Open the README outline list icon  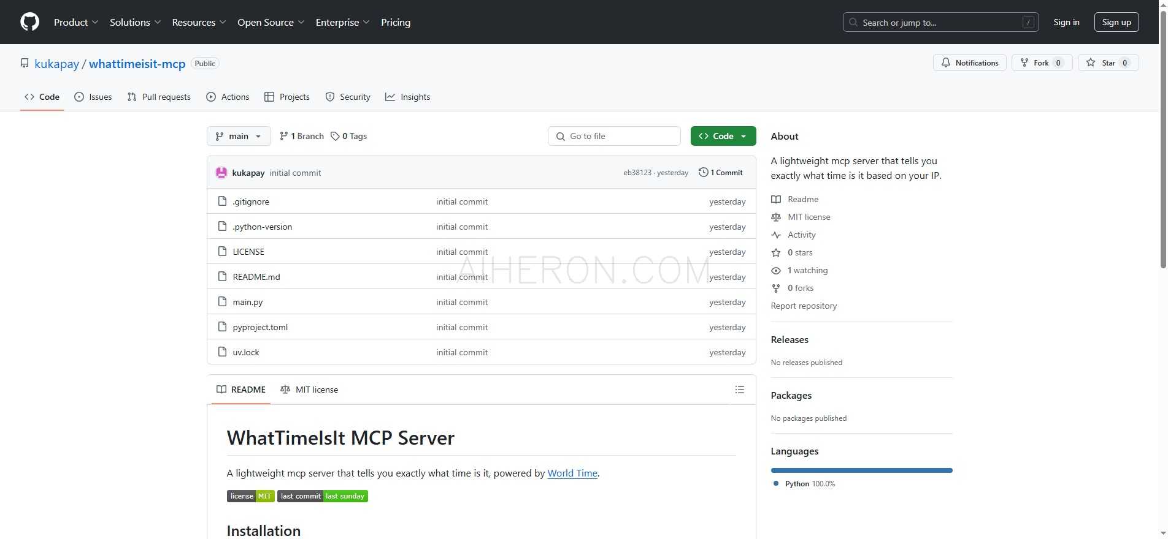[x=740, y=390]
